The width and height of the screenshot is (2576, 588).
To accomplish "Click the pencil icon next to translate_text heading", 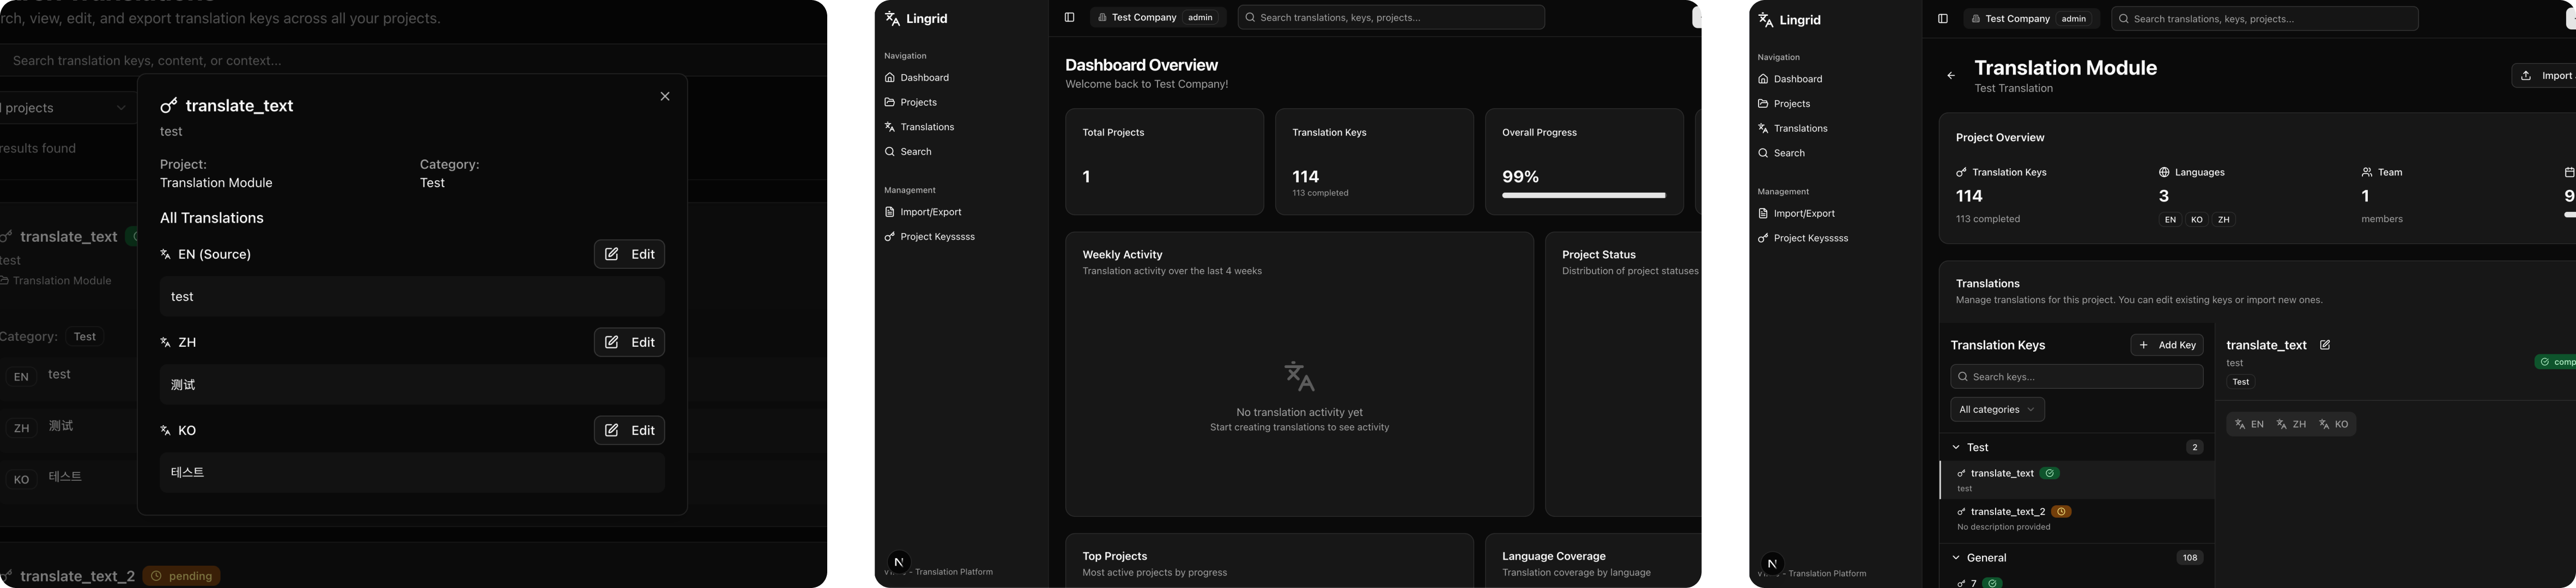I will (2325, 345).
